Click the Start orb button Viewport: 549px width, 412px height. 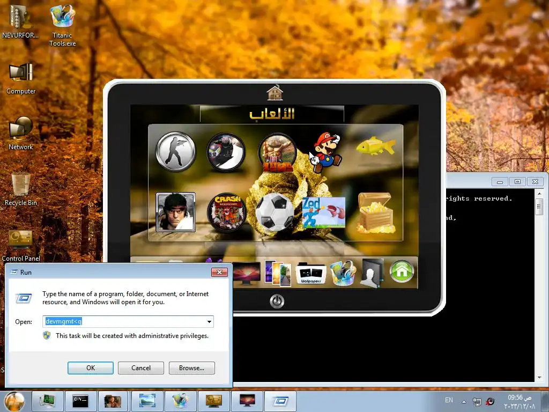[x=14, y=401]
